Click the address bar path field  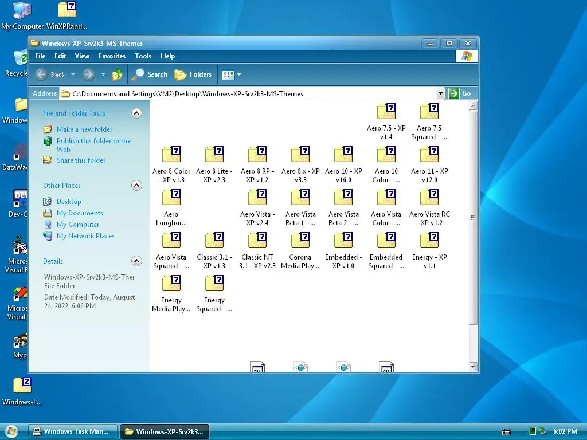[x=247, y=93]
